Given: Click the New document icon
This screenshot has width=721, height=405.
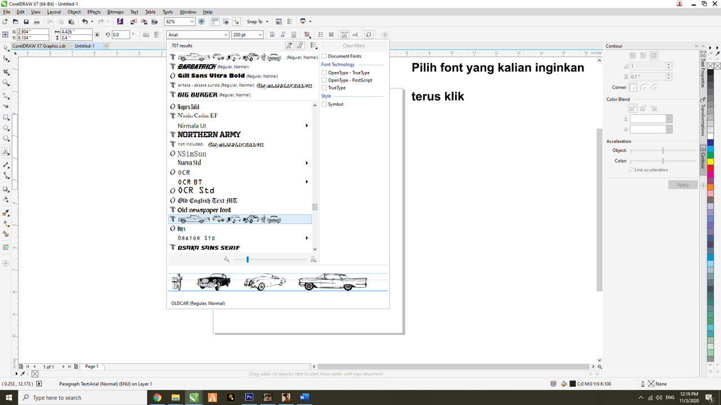Looking at the screenshot, I should click(x=6, y=22).
